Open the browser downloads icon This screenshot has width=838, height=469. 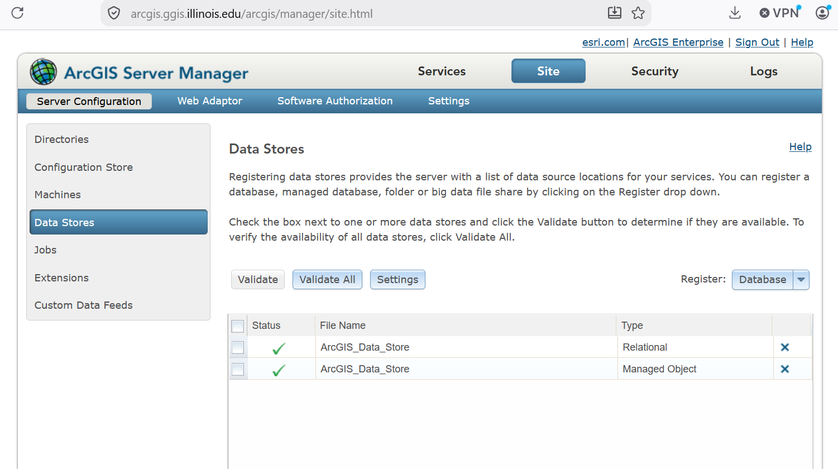(x=735, y=13)
